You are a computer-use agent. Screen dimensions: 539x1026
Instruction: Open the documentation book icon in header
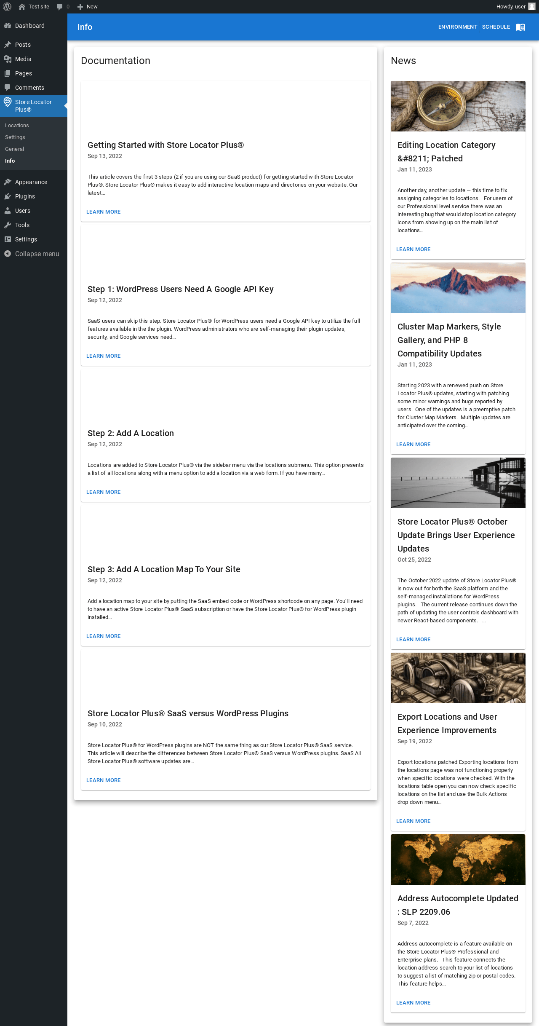click(x=520, y=27)
